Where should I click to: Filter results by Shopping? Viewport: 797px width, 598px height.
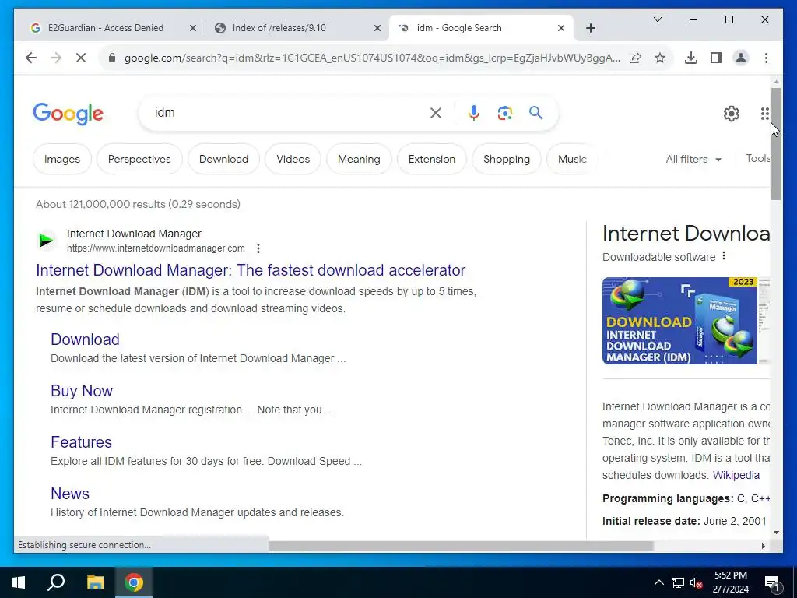pyautogui.click(x=506, y=159)
